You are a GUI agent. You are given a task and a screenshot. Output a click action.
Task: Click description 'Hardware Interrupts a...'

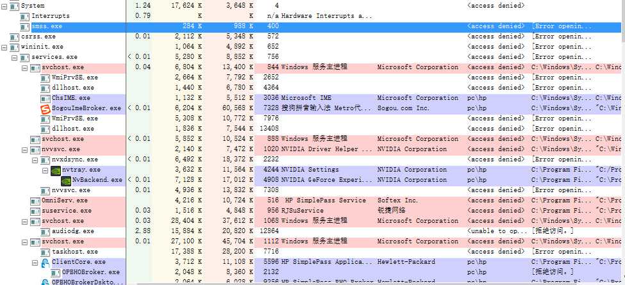(326, 16)
